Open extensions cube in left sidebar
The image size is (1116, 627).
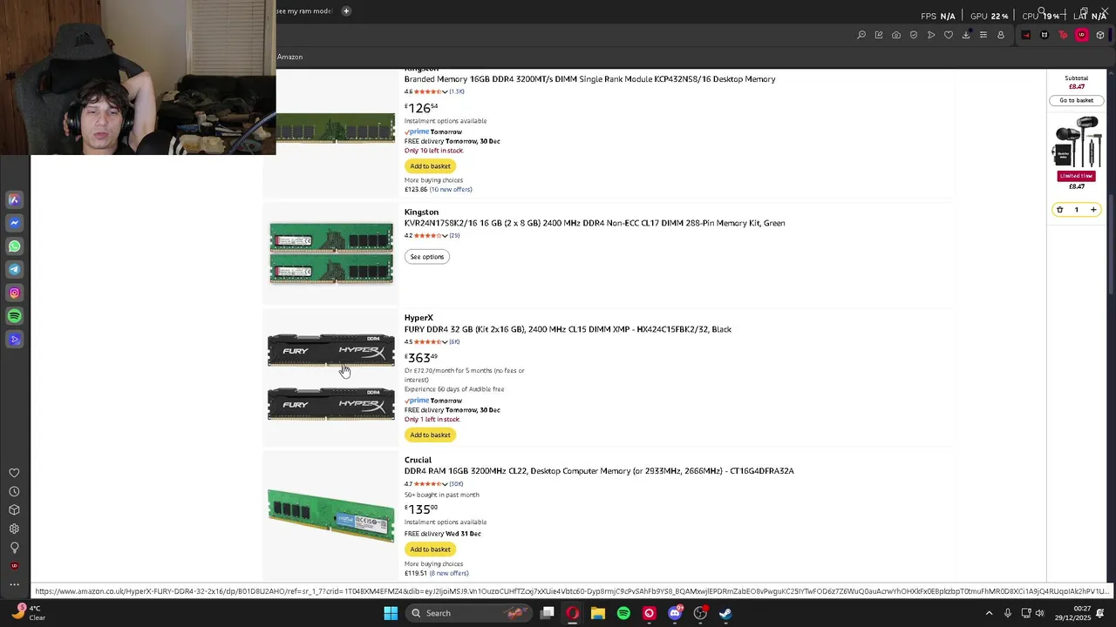point(14,510)
